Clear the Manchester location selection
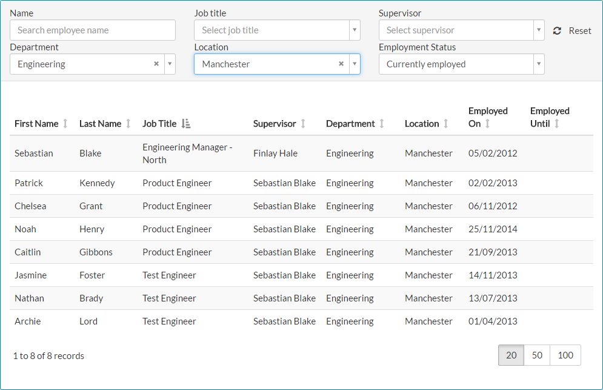Screen dimensions: 603x390 341,64
